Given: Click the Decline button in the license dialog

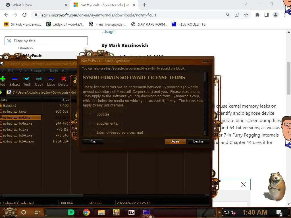Looking at the screenshot, I should [198, 141].
